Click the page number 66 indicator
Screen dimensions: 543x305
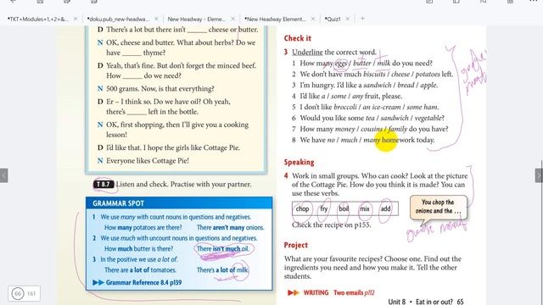[18, 294]
